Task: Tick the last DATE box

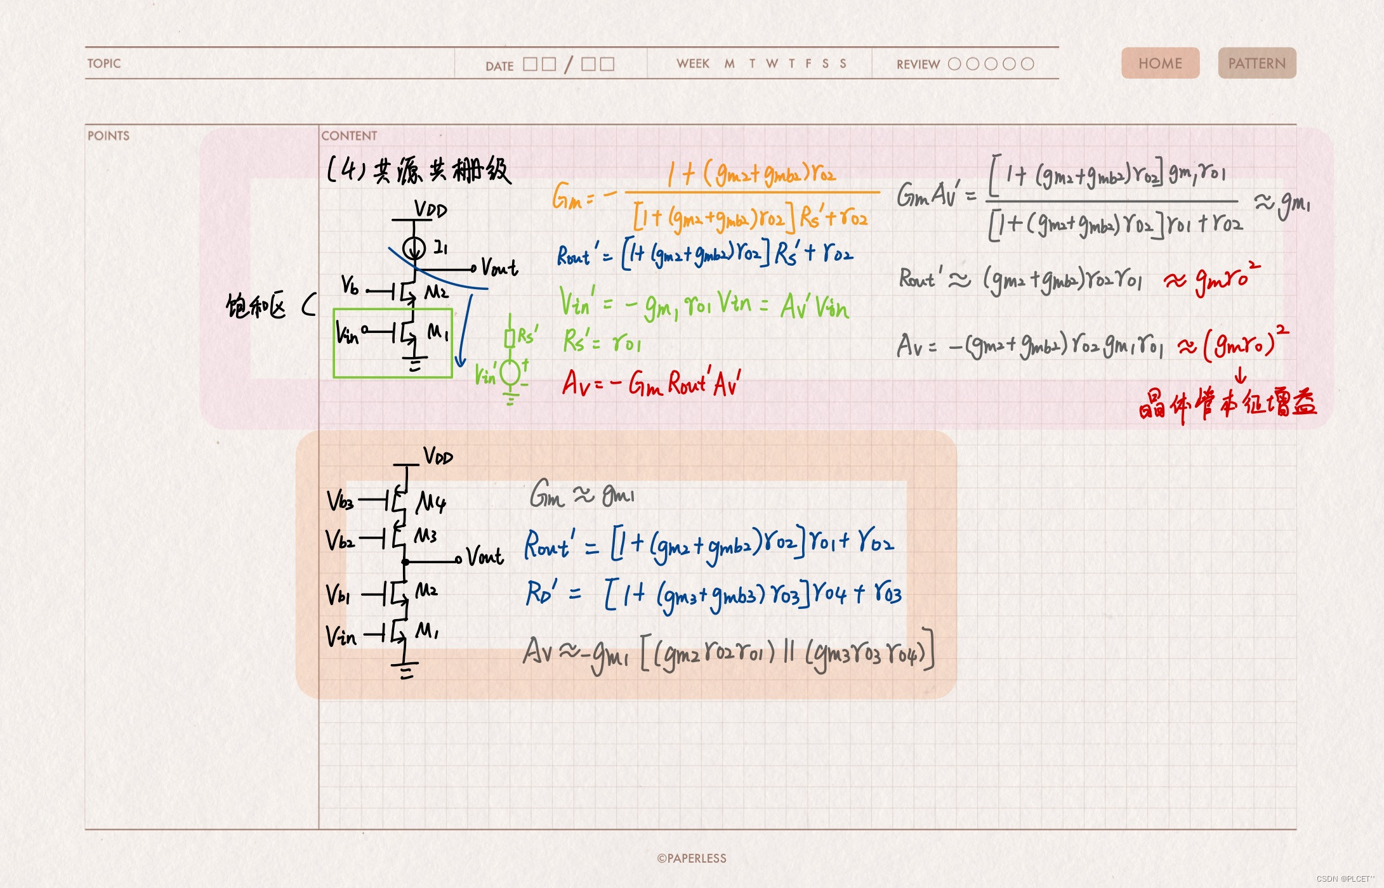Action: pos(607,64)
